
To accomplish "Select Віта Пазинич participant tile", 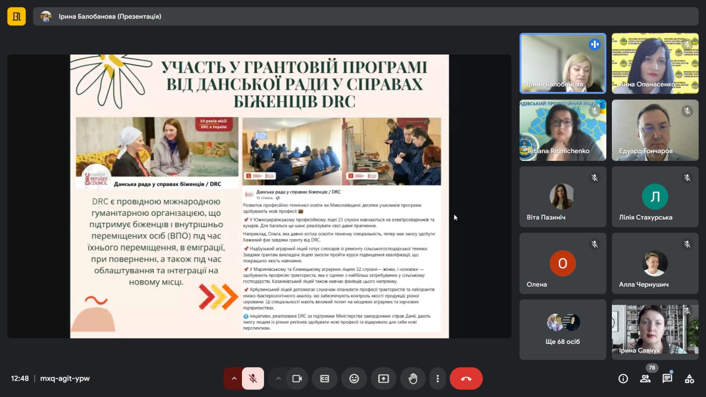I will click(563, 197).
